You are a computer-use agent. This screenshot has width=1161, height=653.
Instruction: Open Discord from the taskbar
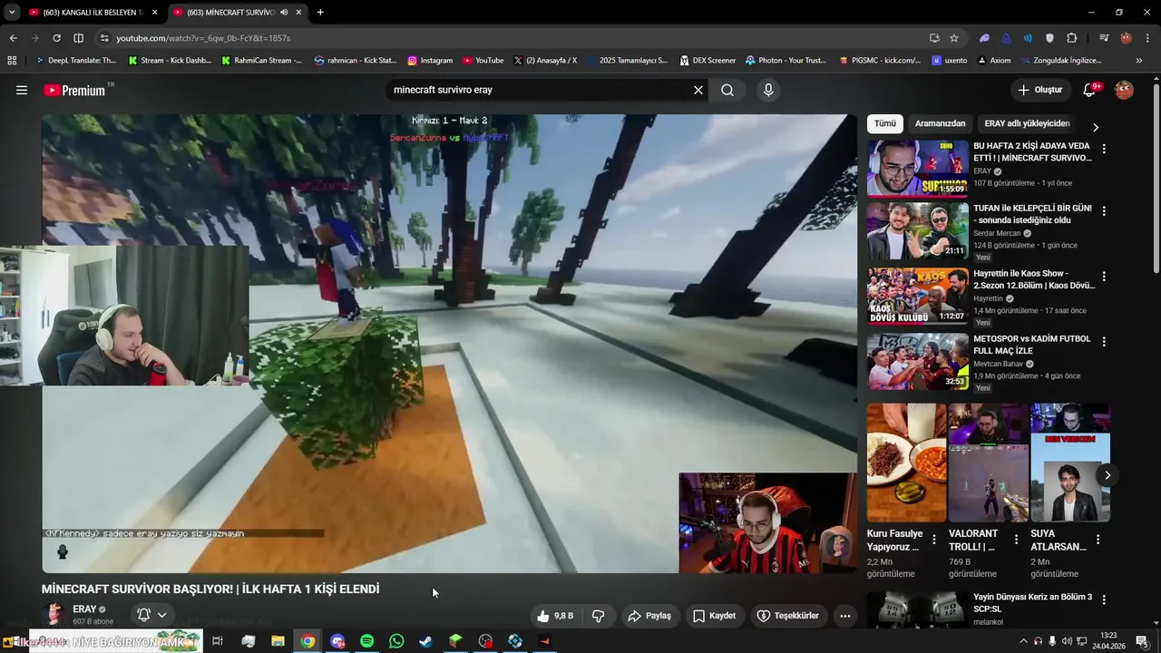coord(337,641)
